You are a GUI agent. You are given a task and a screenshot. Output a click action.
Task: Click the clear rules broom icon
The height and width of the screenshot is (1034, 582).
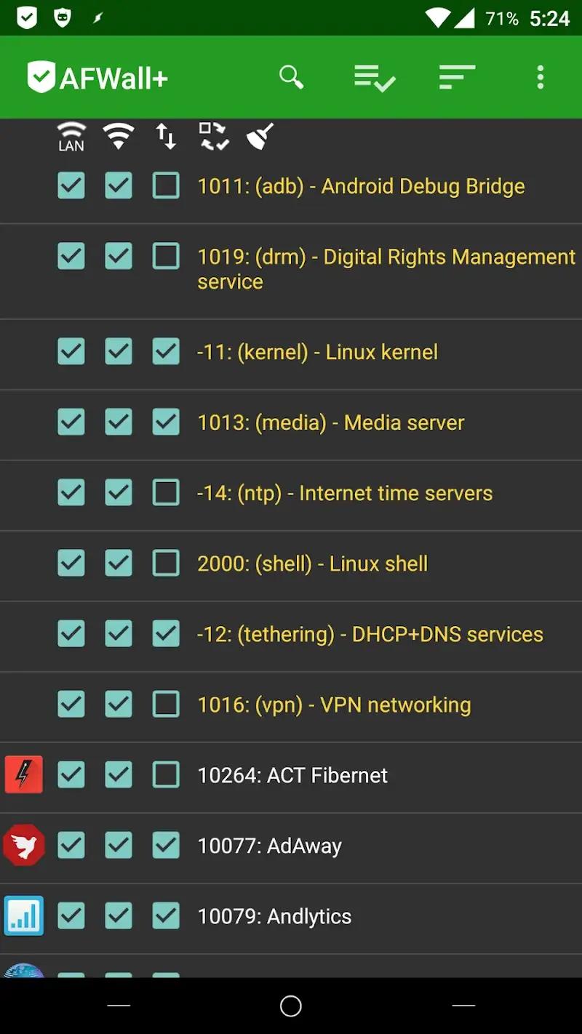(259, 136)
